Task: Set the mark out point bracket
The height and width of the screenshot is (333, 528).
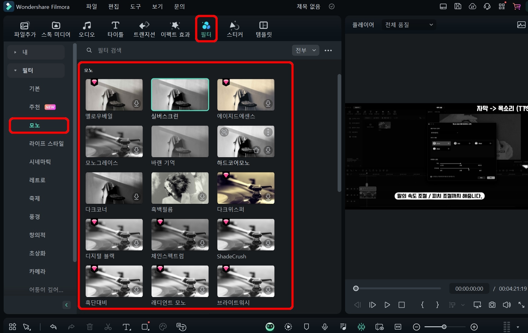Action: 437,305
